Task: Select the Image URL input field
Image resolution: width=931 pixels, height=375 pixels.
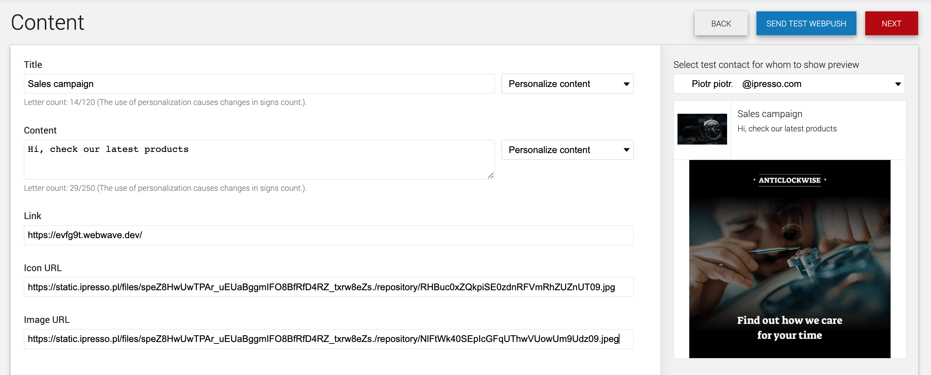Action: 328,339
